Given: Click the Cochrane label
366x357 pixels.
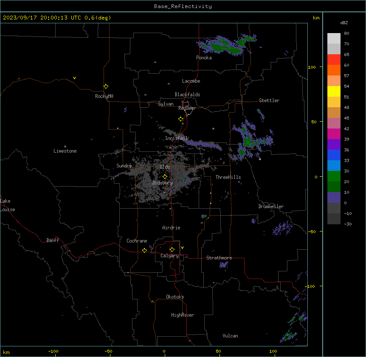Looking at the screenshot, I should [x=137, y=241].
